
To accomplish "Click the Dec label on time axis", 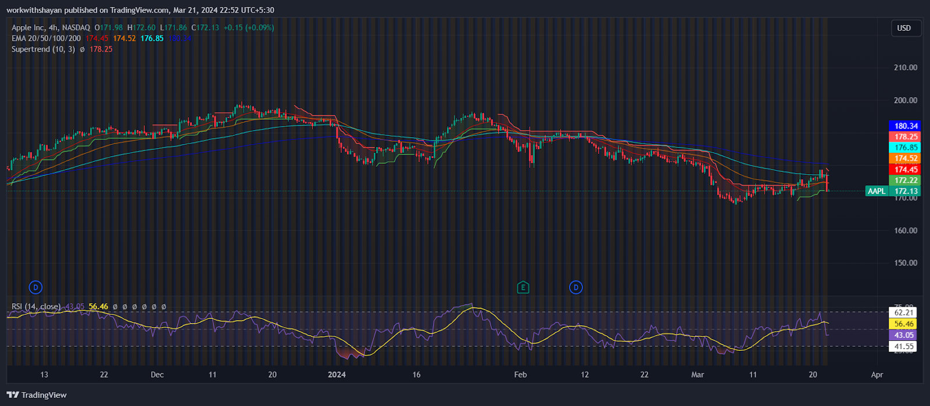I will 157,375.
